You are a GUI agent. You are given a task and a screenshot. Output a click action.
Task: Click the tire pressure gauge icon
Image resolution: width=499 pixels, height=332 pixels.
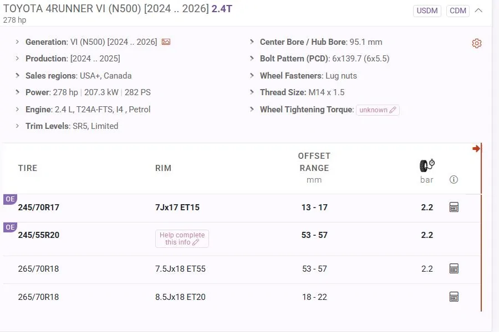tap(427, 165)
